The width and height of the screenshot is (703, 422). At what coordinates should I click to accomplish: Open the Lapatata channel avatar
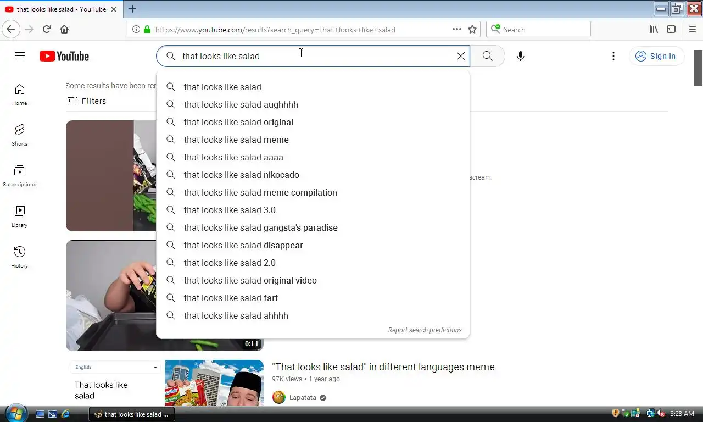tap(279, 397)
